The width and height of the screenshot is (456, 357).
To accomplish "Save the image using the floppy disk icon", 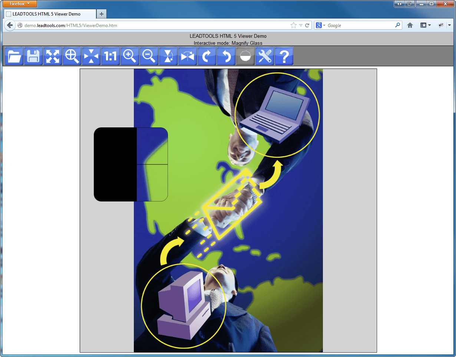I will 33,56.
